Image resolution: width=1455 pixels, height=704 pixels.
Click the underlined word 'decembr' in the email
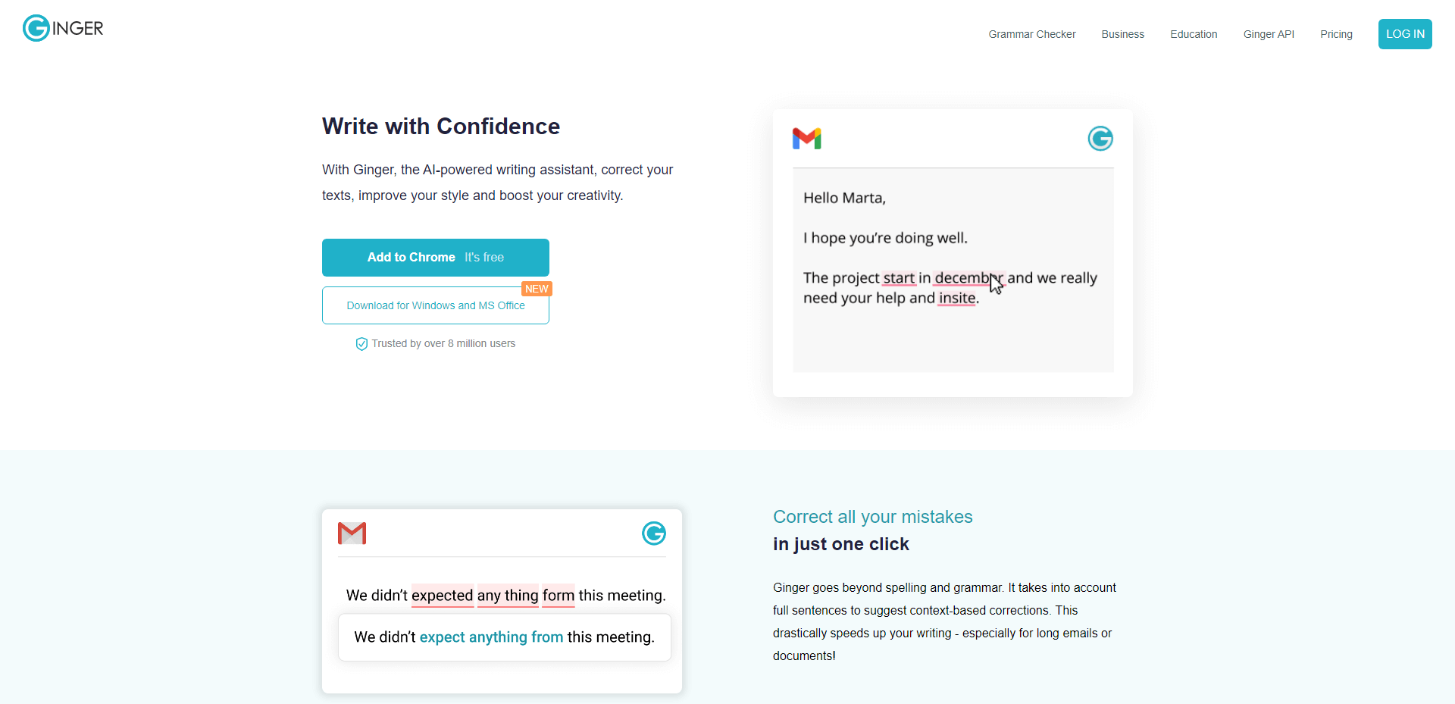[968, 278]
